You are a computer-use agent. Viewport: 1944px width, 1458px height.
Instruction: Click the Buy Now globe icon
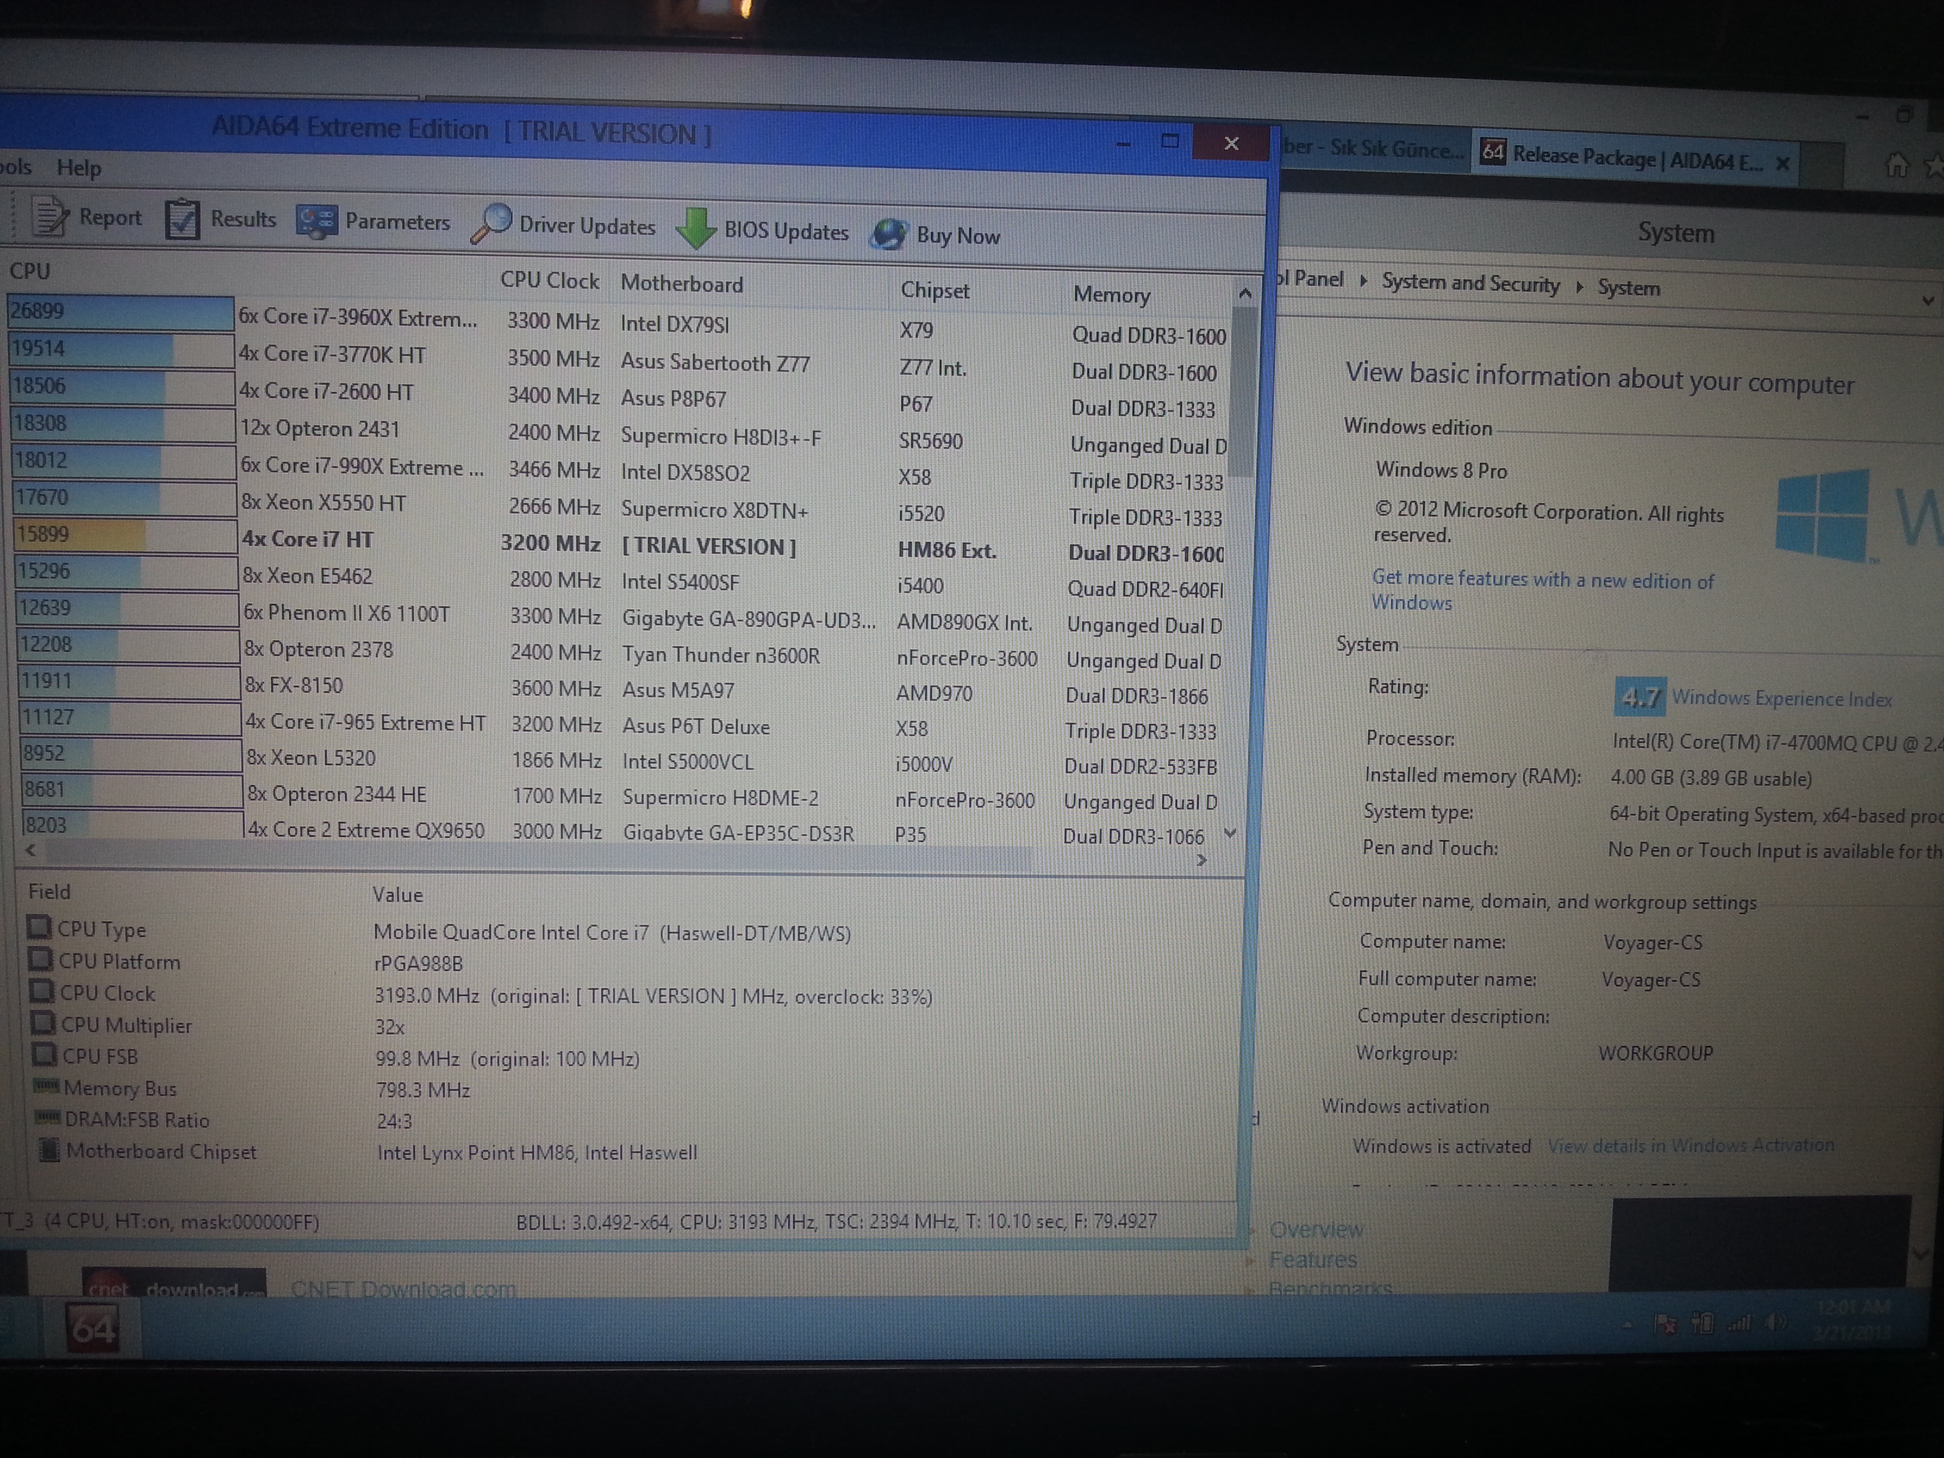[x=889, y=234]
